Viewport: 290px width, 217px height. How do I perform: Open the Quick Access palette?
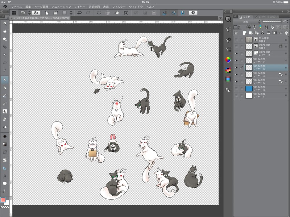pos(228,19)
